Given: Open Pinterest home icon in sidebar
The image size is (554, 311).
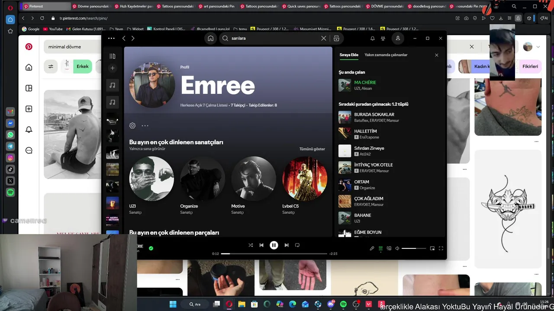Looking at the screenshot, I should [x=29, y=67].
